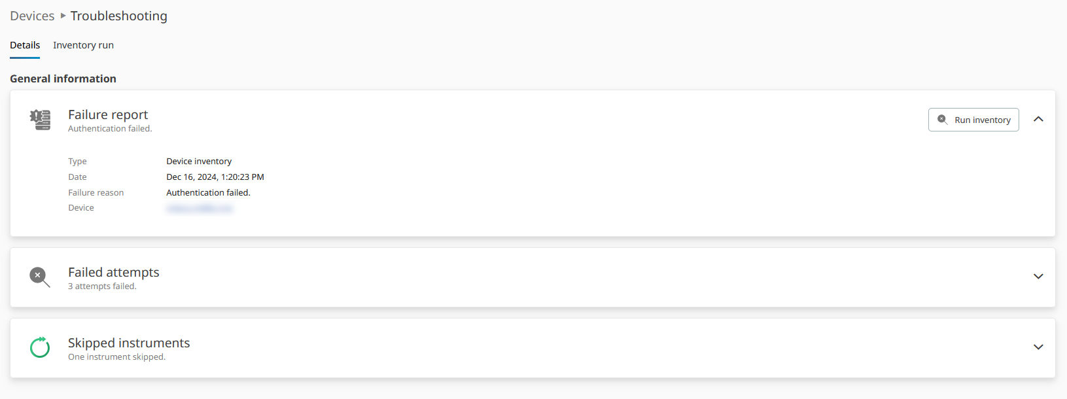Screen dimensions: 1067x399
Task: Go back to Devices via breadcrumb
Action: click(32, 16)
